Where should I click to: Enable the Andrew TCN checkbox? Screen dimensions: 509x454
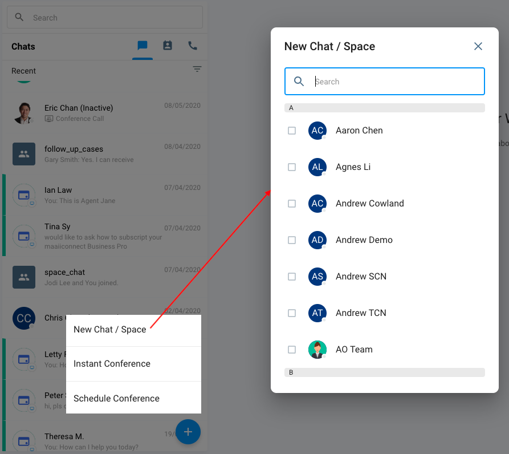pyautogui.click(x=292, y=313)
